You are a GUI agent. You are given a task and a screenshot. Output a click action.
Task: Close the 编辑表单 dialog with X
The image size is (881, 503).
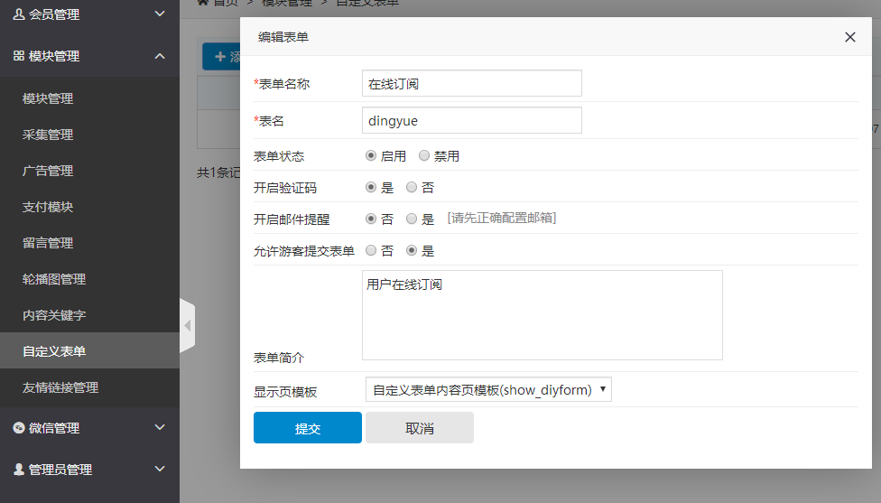849,37
